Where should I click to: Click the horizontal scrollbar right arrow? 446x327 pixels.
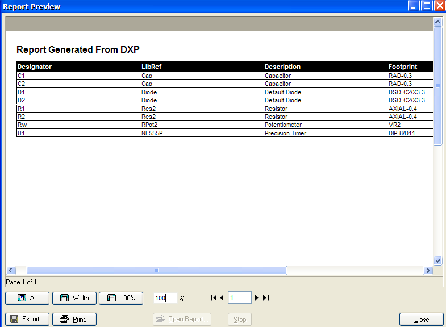click(x=428, y=270)
